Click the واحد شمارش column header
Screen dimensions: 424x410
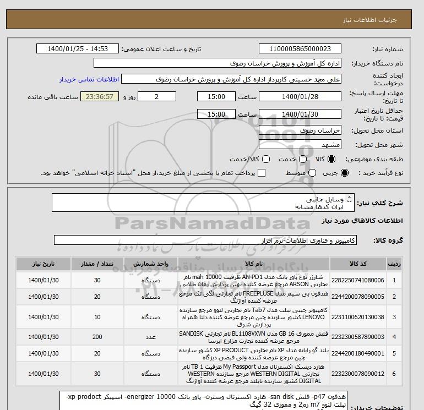point(151,264)
